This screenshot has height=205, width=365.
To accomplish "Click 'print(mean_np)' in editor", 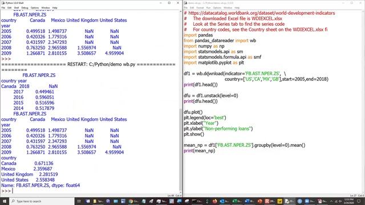I will (x=199, y=150).
